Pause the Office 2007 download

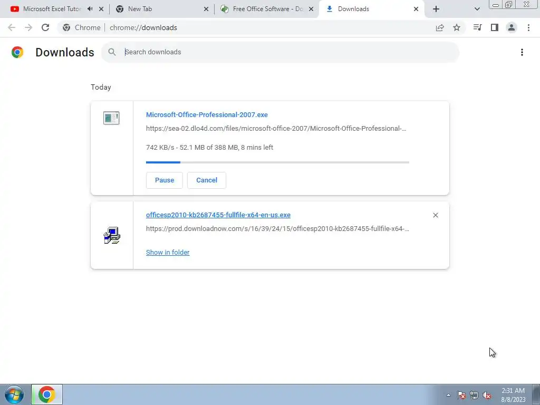click(x=165, y=180)
